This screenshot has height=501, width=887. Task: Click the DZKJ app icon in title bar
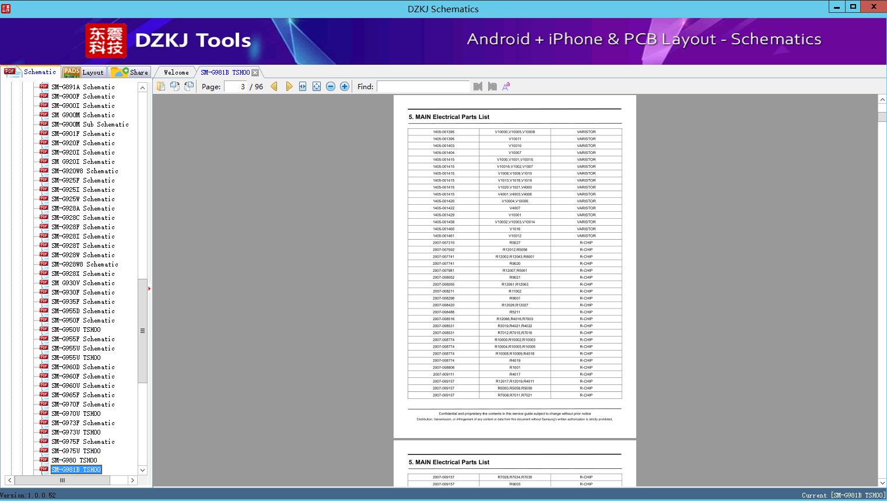5,8
